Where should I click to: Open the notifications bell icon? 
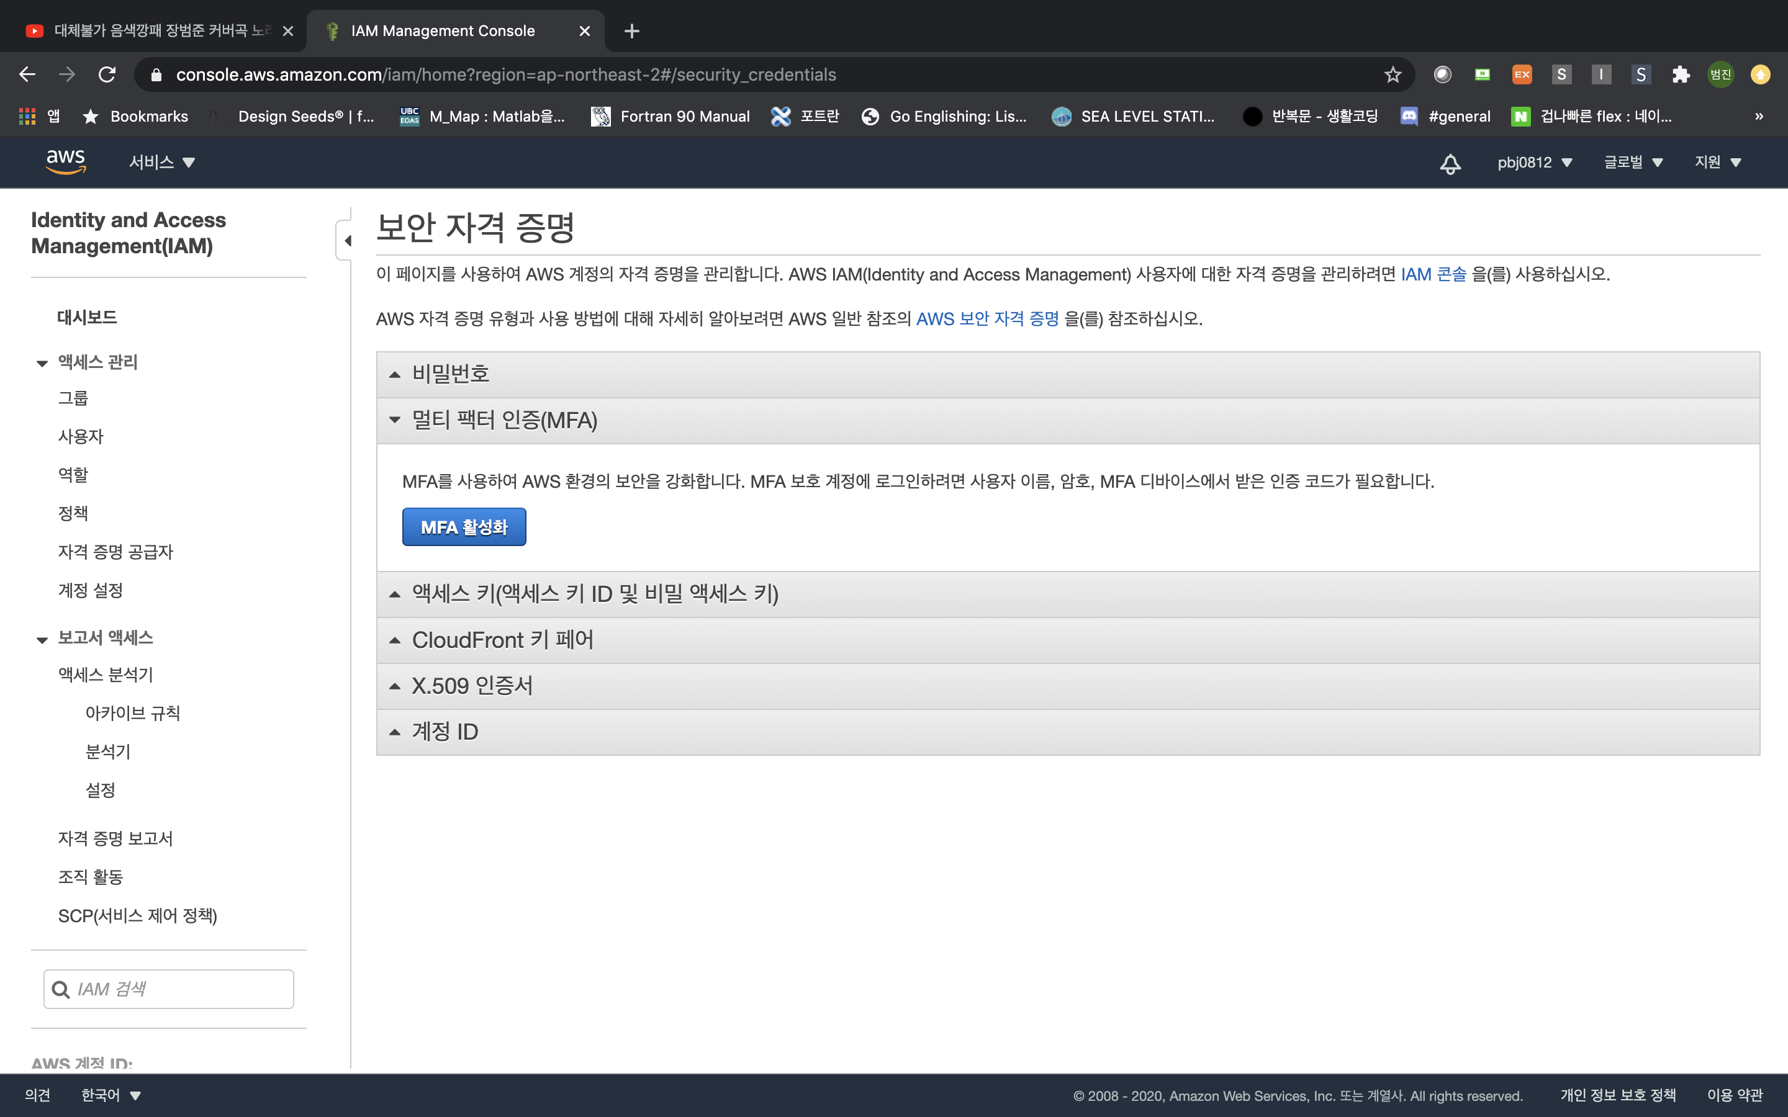coord(1450,163)
